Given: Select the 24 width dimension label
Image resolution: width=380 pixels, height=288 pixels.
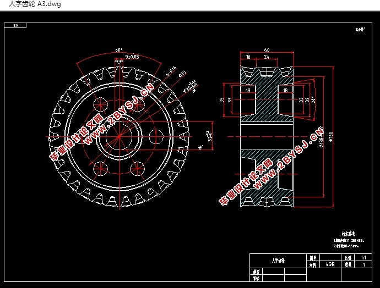Looking at the screenshot, I should click(x=267, y=57).
